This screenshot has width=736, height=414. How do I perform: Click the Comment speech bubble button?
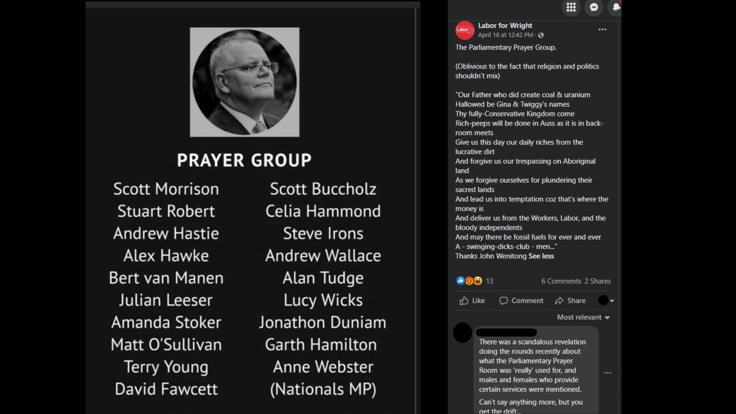521,301
